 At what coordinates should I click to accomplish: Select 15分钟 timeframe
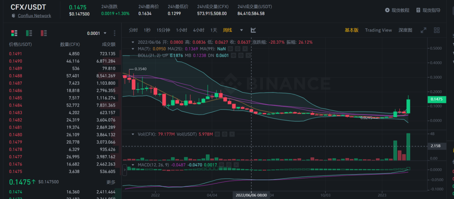tap(163, 30)
